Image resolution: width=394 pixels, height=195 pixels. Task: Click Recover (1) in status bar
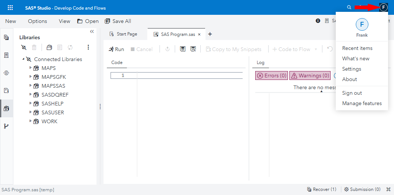click(322, 189)
